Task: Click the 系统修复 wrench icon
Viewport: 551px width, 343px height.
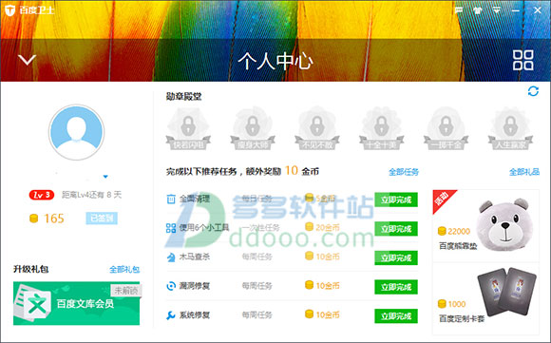Action: click(x=171, y=315)
